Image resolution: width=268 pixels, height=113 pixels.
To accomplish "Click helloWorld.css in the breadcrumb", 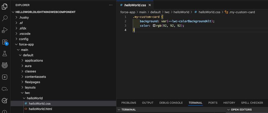I will [x=209, y=12].
